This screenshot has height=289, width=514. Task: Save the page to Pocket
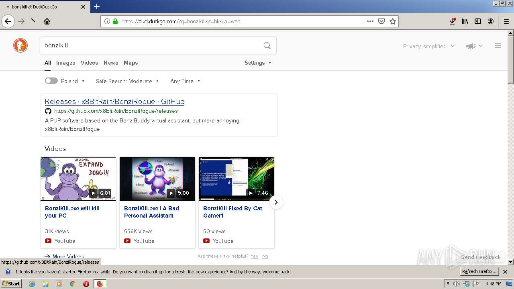[381, 21]
